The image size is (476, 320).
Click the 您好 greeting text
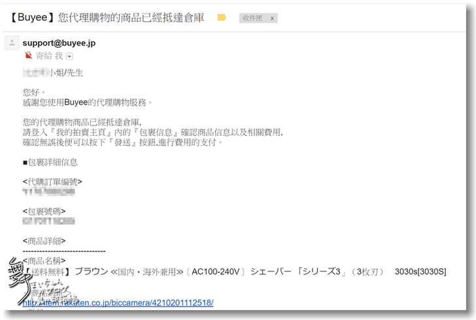tap(34, 92)
